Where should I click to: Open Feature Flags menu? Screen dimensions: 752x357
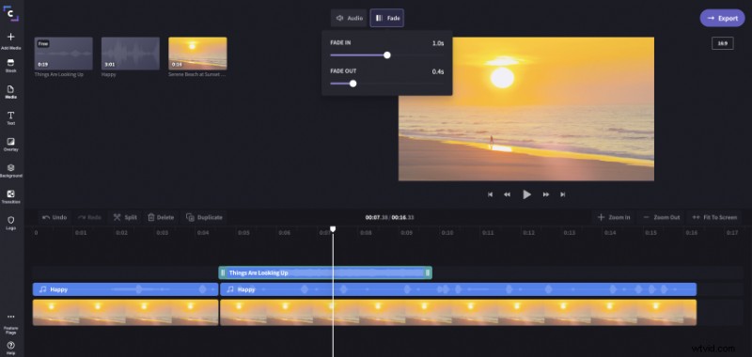point(11,323)
